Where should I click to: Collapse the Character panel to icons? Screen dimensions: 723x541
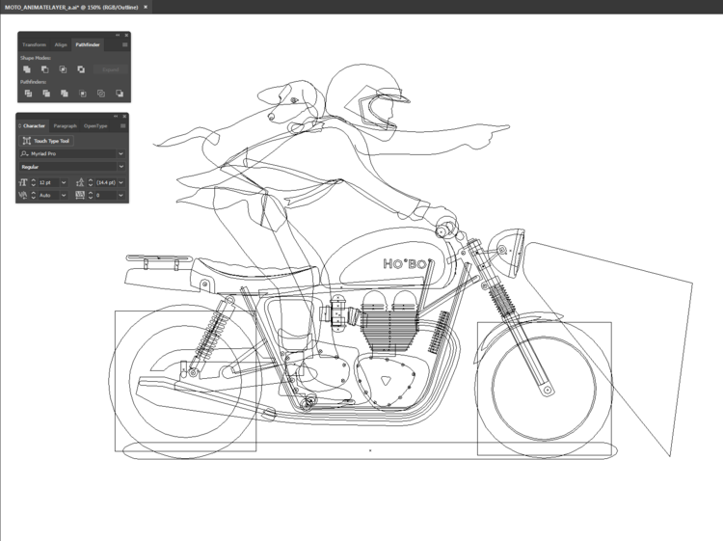(x=116, y=117)
